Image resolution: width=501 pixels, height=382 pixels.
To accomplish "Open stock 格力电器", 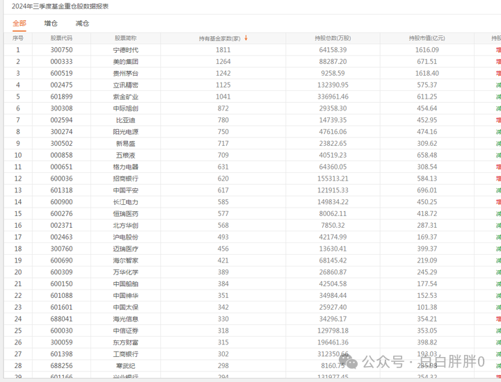I will point(125,167).
